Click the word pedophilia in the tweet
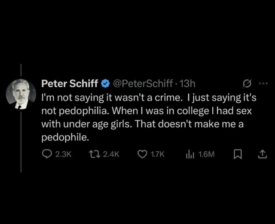This screenshot has width=275, height=224. pos(77,110)
